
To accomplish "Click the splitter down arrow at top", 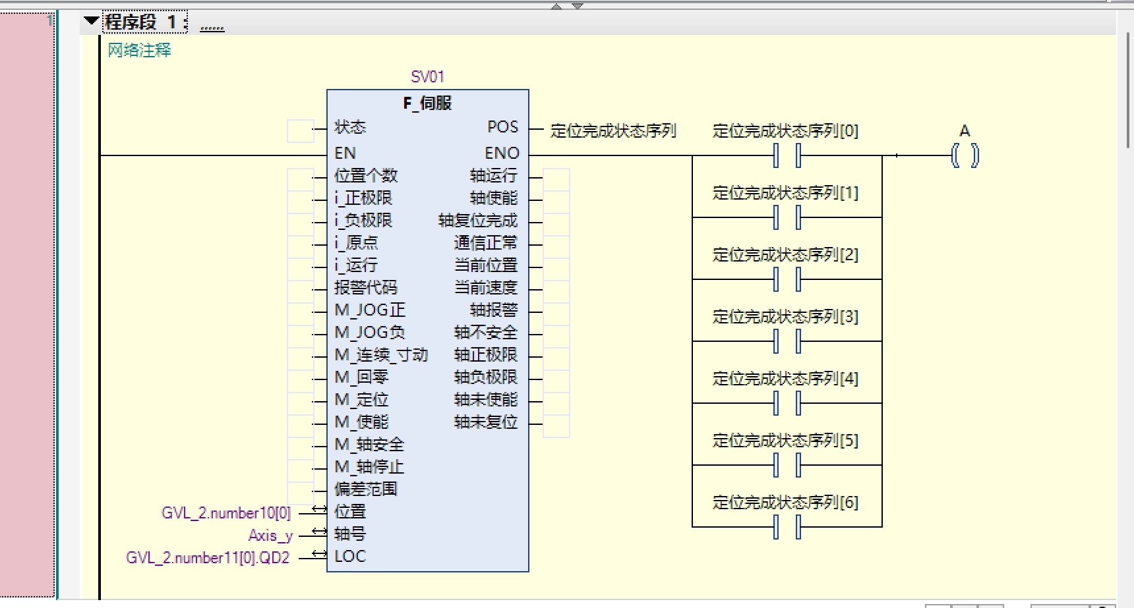I will [x=578, y=6].
